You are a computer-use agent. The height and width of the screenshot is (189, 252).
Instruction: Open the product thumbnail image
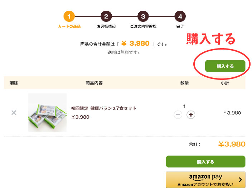click(47, 113)
